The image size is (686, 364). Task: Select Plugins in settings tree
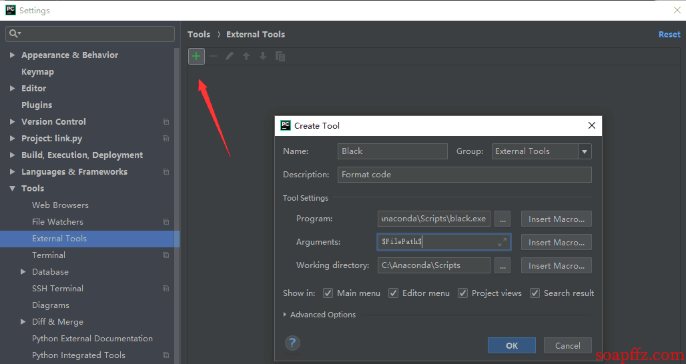click(x=37, y=105)
